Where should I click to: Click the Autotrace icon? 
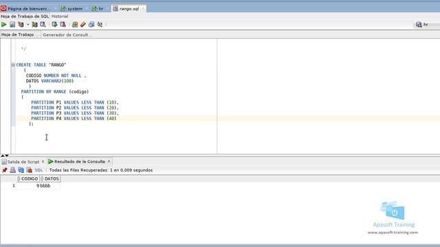(34, 25)
